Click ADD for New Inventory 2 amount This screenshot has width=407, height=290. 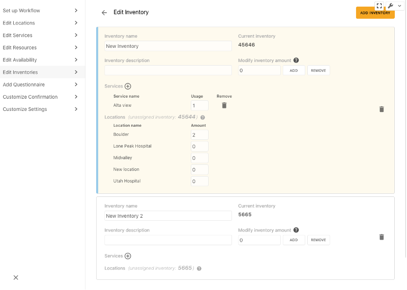tap(294, 240)
